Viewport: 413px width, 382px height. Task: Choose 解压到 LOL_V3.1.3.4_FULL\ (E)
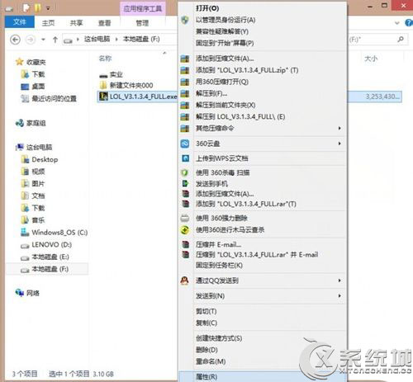240,116
